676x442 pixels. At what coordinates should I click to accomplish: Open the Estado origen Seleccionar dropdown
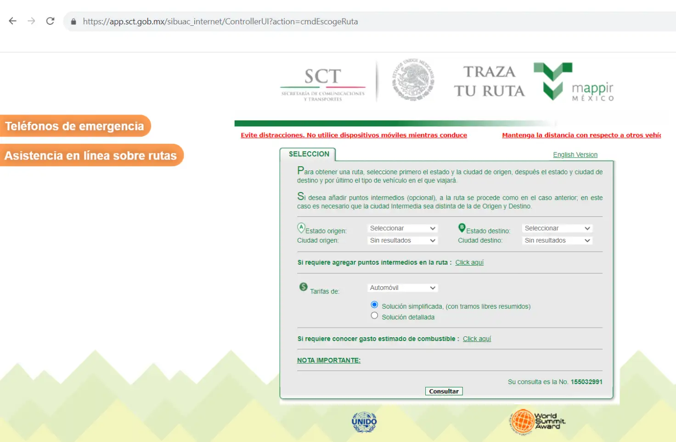pos(402,228)
